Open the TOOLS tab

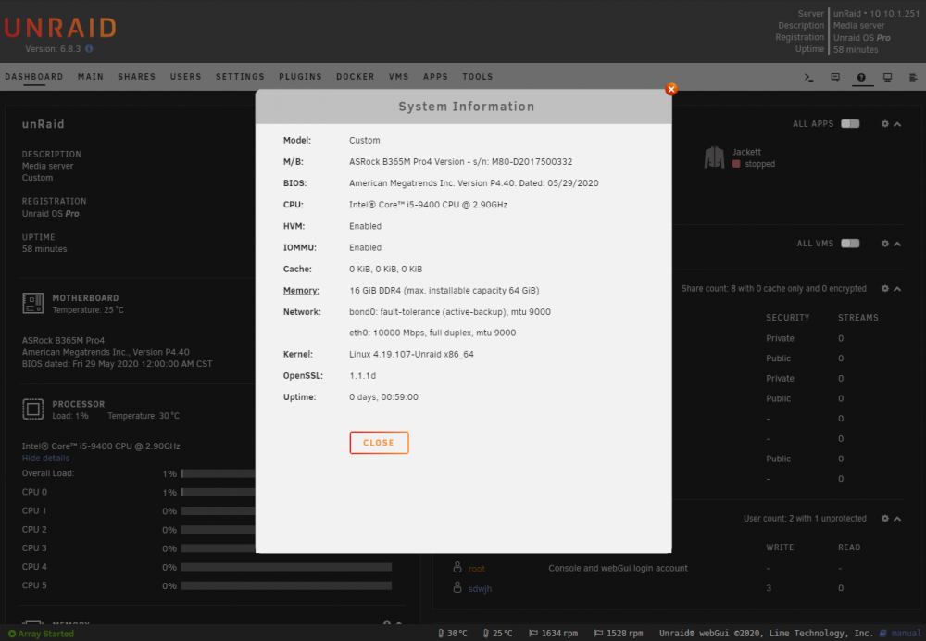point(477,77)
